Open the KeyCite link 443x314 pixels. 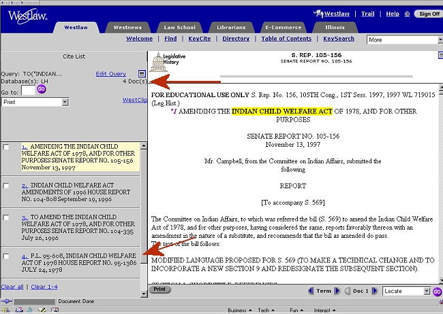200,39
